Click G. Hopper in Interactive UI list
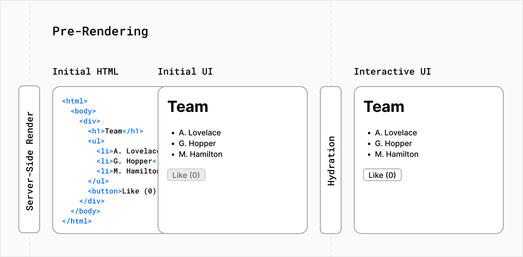 [x=393, y=144]
